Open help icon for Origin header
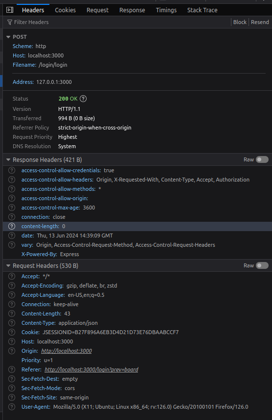The height and width of the screenshot is (420, 272). [12, 351]
